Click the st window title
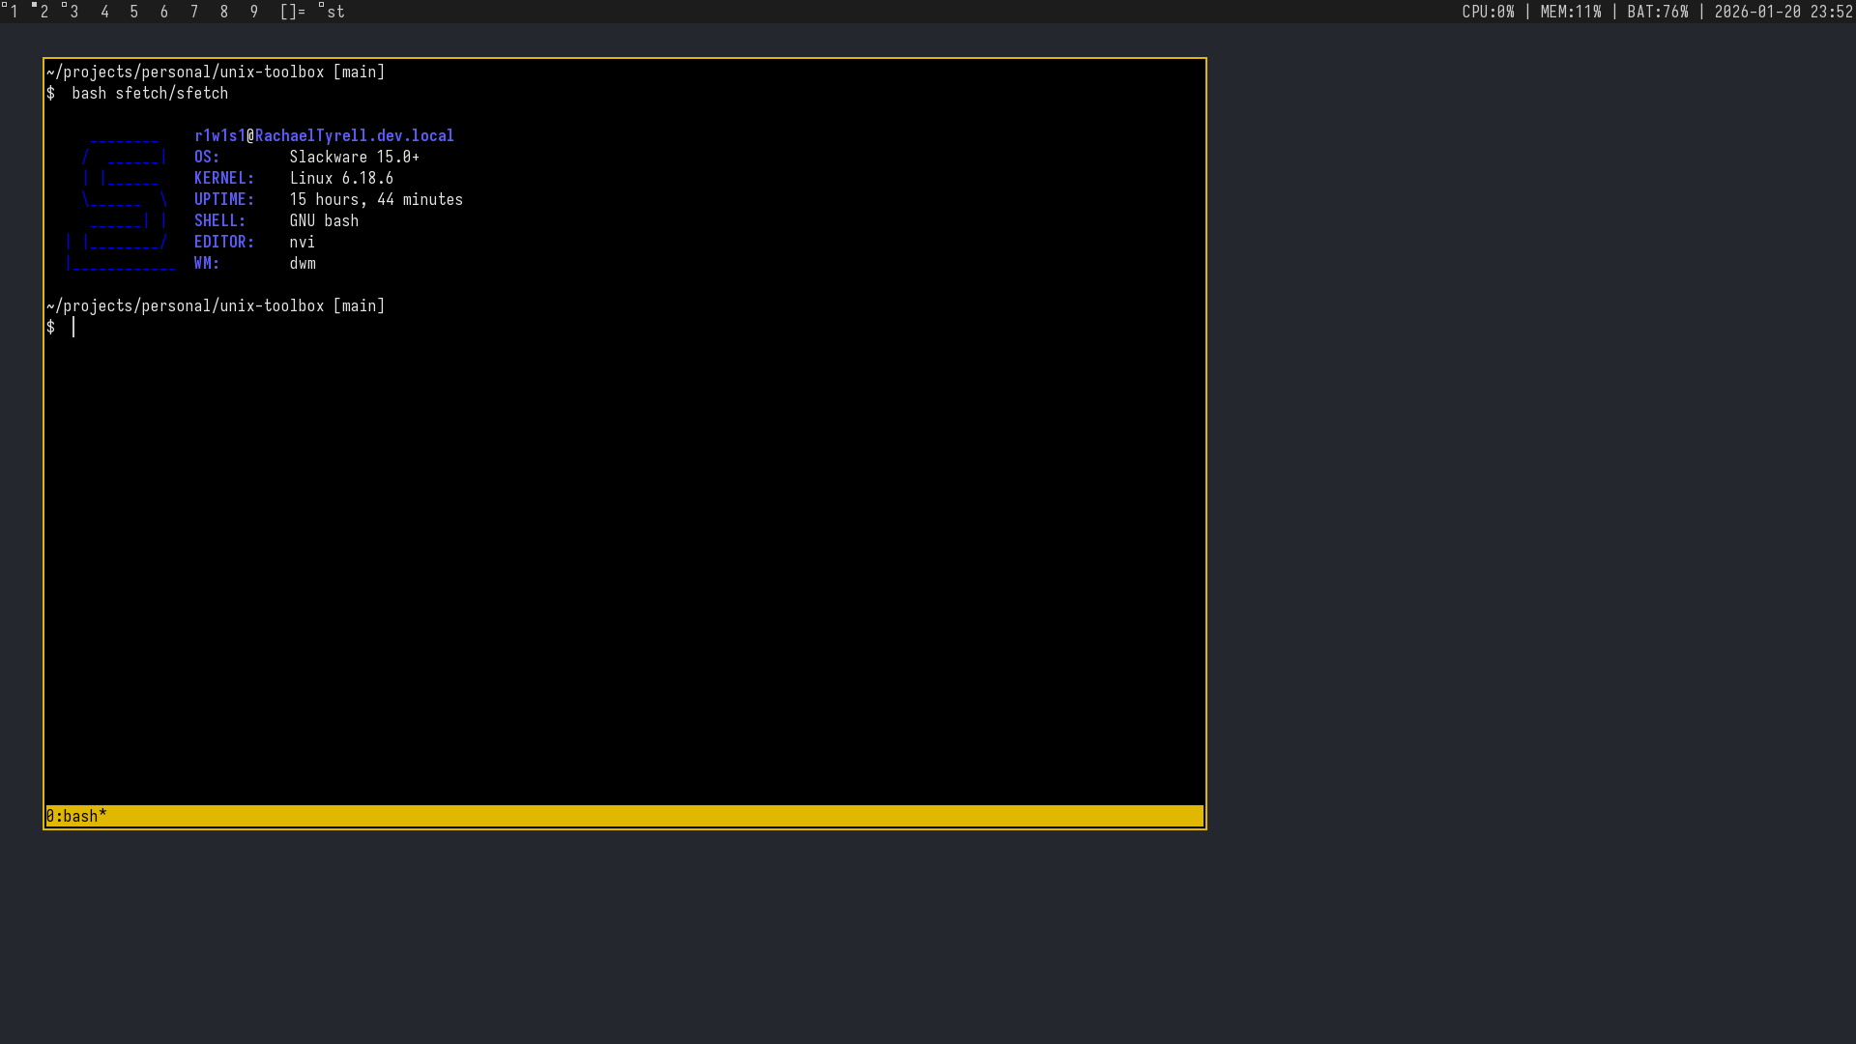This screenshot has width=1856, height=1044. point(335,12)
